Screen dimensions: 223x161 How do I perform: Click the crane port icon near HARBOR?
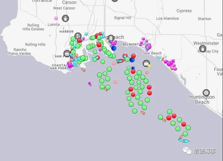78,36
